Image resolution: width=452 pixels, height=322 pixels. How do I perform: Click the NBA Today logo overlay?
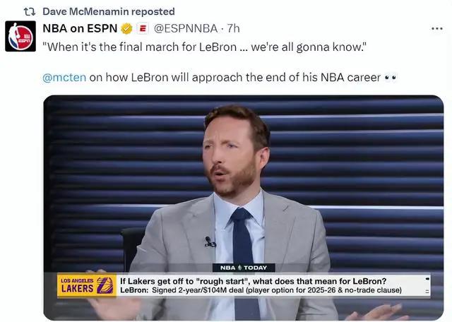tap(244, 268)
